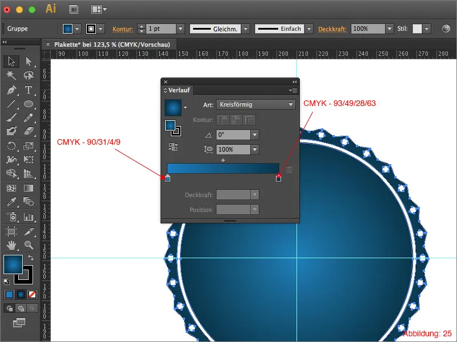The height and width of the screenshot is (342, 457).
Task: Toggle Draw Inside mode
Action: point(32,308)
